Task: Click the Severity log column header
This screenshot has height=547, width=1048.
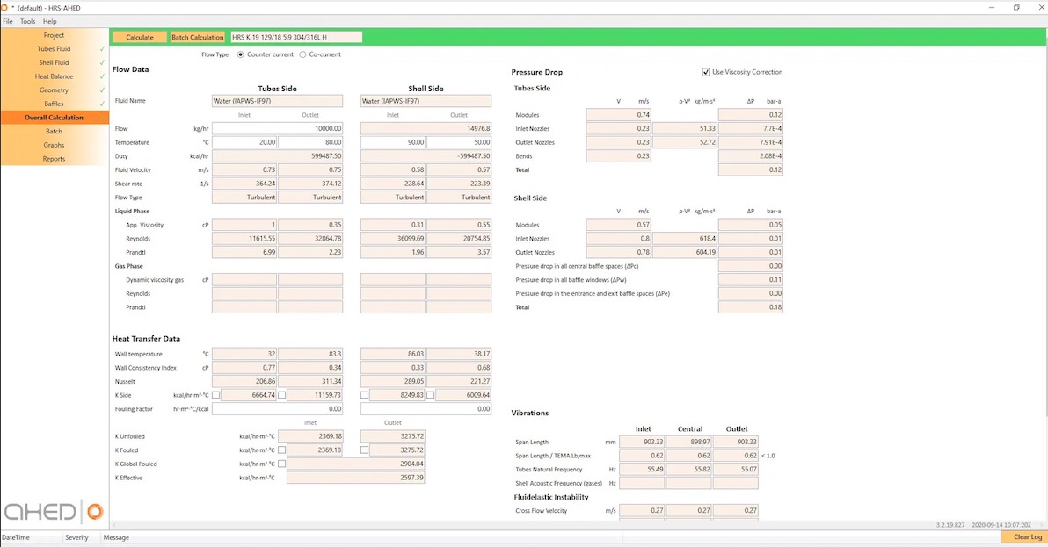Action: coord(76,537)
